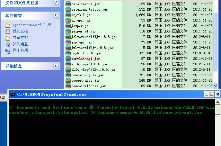This screenshot has height=146, width=221.
Task: Select the slf4j-api-1.6.6.jar icon
Action: pyautogui.click(x=68, y=64)
